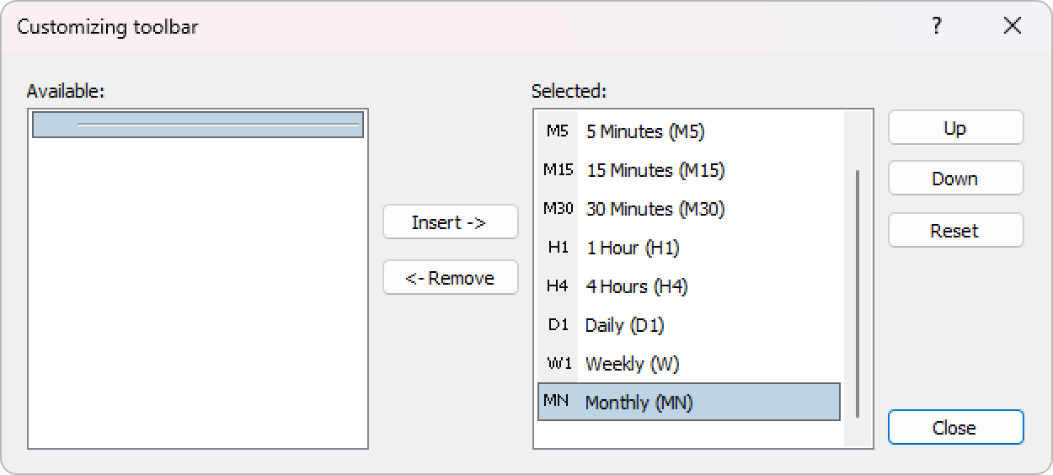Move the selected item Up
Image resolution: width=1053 pixels, height=475 pixels.
(956, 128)
